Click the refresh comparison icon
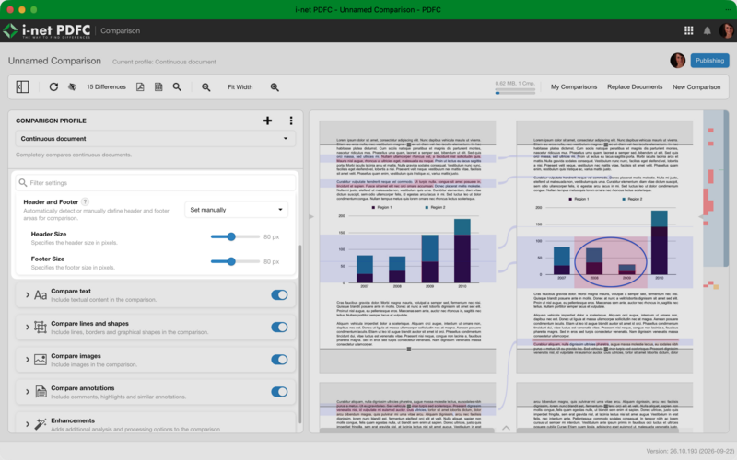Image resolution: width=737 pixels, height=460 pixels. click(53, 86)
